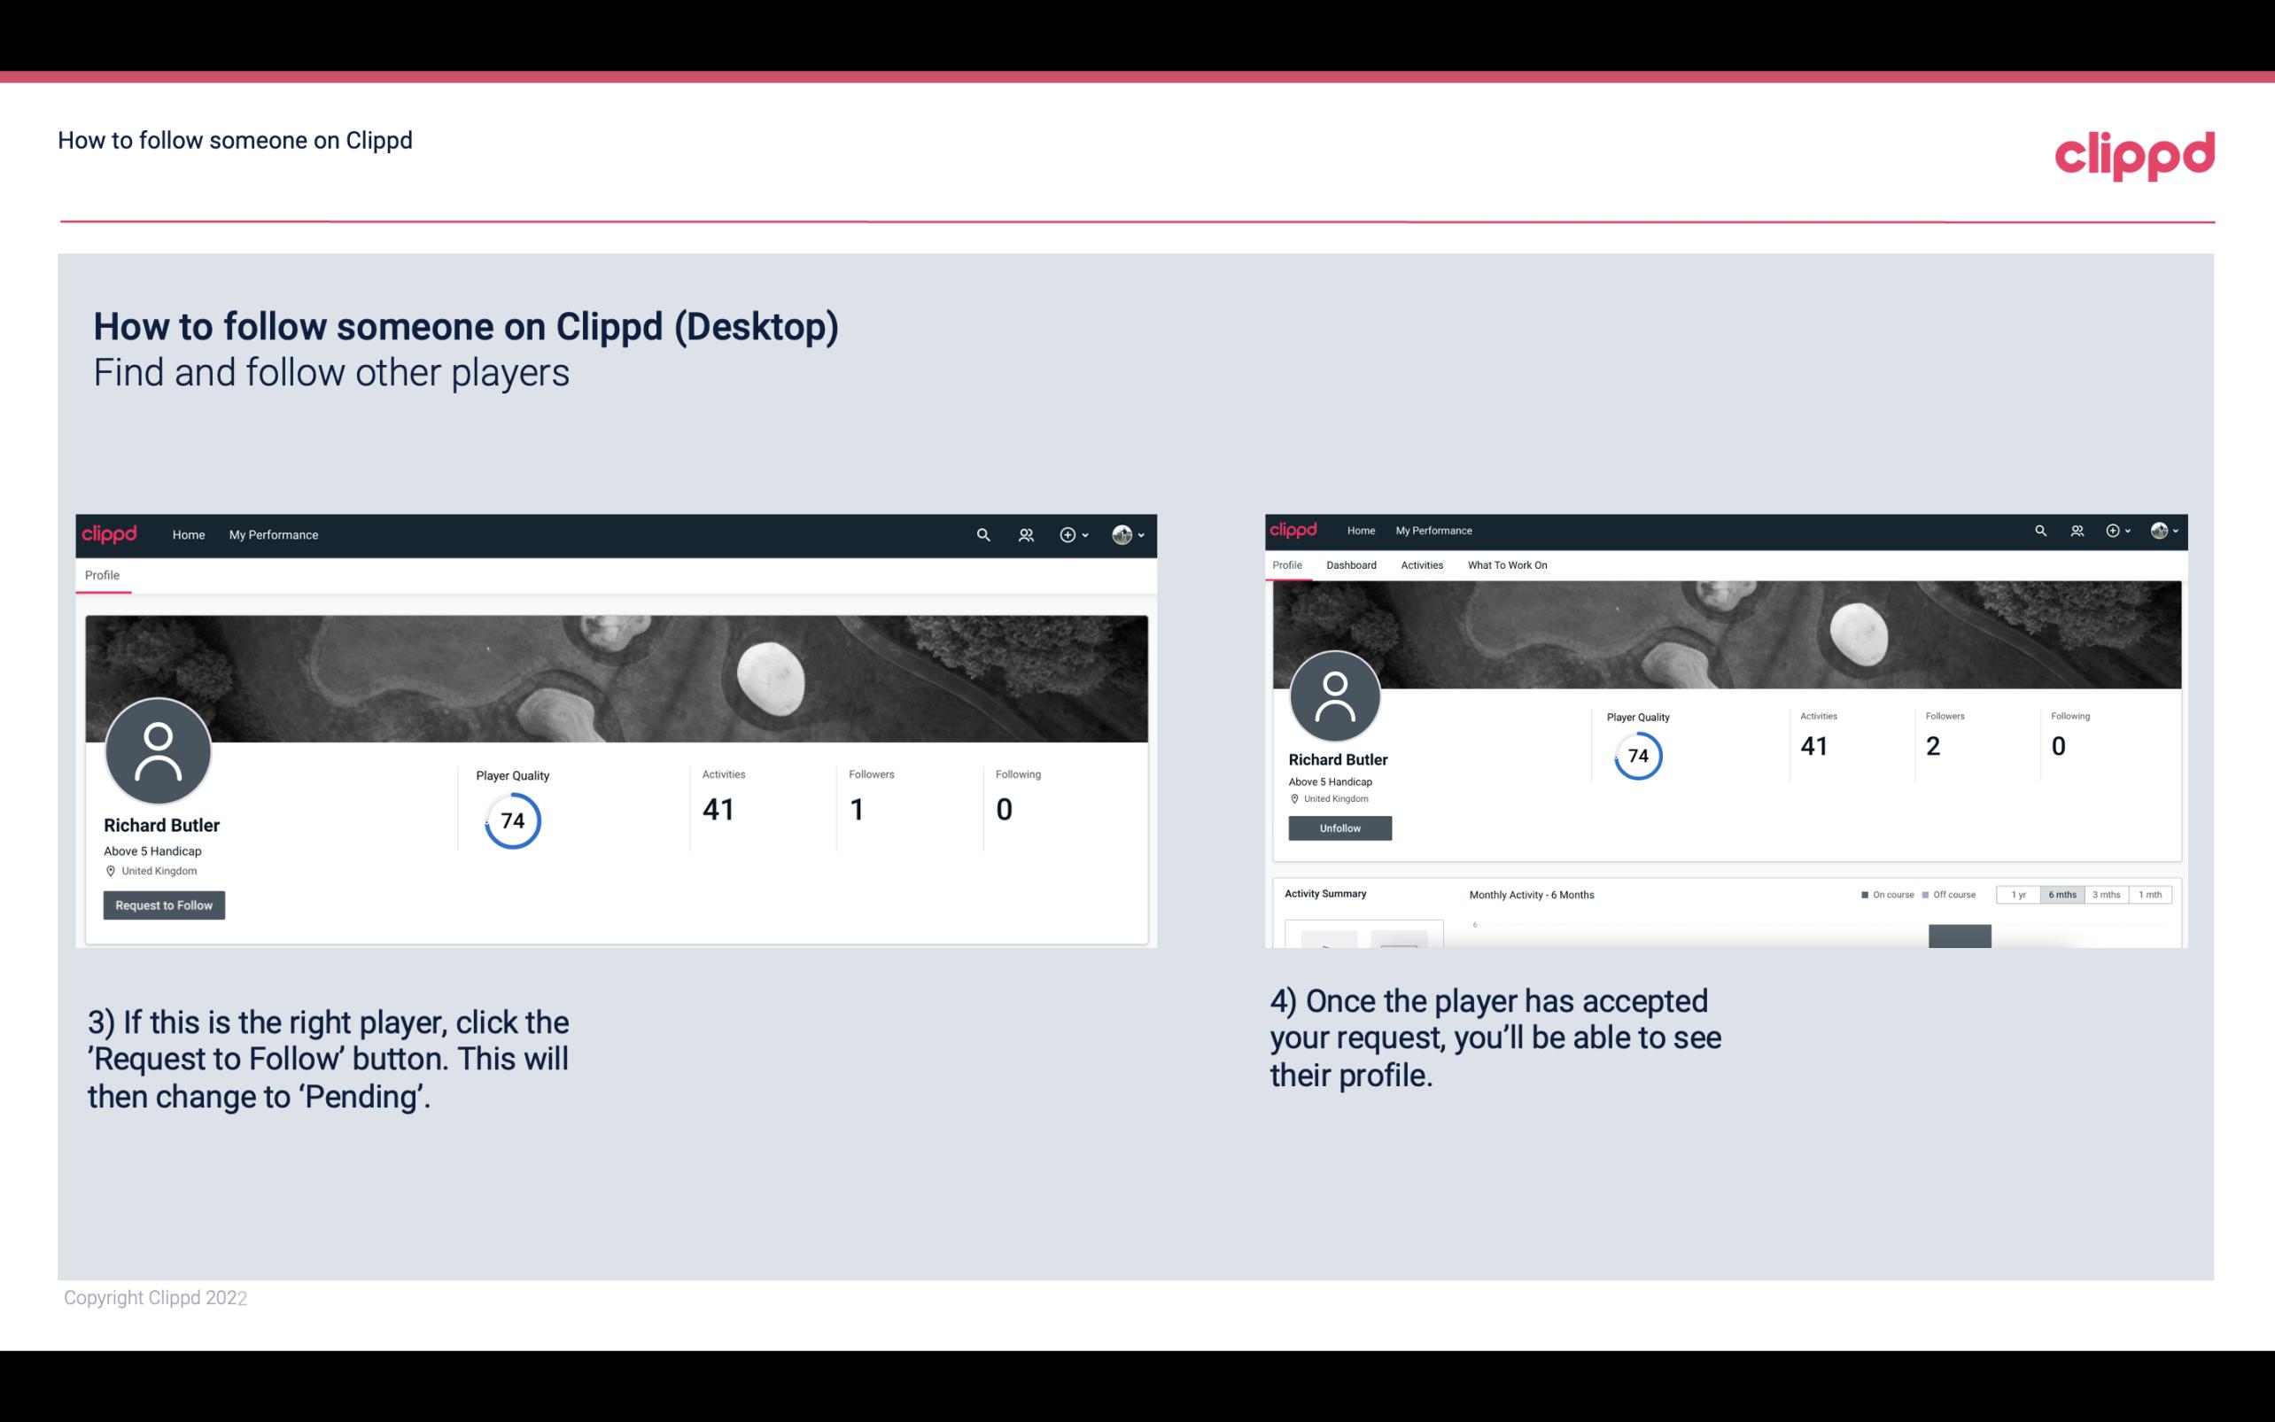Screen dimensions: 2275x1422
Task: Click the 'Request to Follow' button
Action: point(164,905)
